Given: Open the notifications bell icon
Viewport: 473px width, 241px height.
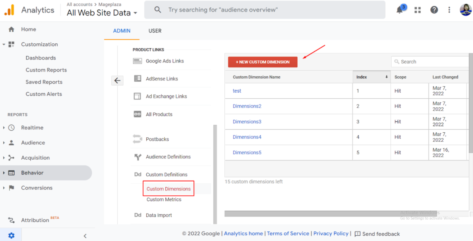Looking at the screenshot, I should click(x=400, y=10).
